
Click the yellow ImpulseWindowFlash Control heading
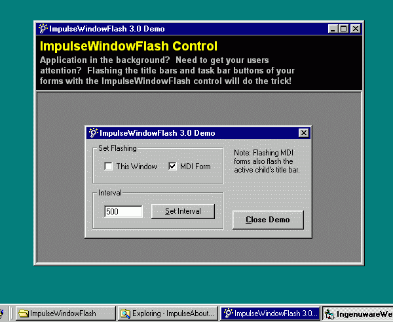[128, 46]
